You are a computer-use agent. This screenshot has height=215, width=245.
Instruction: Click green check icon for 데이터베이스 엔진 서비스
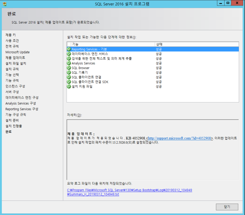point(69,54)
